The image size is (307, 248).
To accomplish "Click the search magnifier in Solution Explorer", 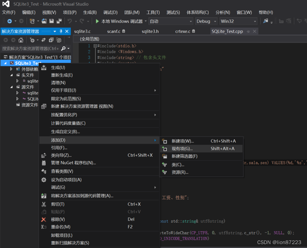I will (x=63, y=48).
